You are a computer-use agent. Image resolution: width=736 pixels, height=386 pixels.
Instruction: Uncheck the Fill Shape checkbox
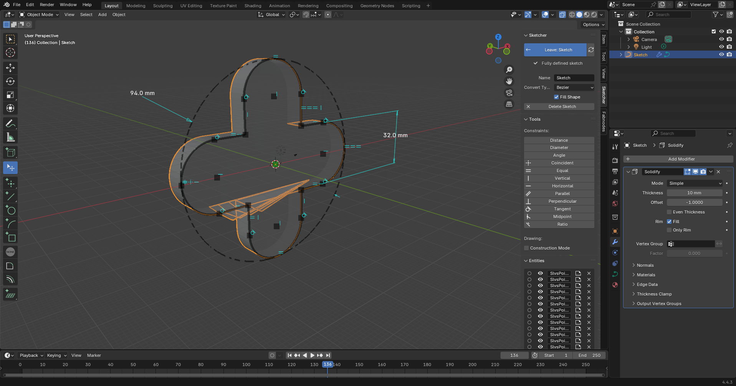pos(556,97)
